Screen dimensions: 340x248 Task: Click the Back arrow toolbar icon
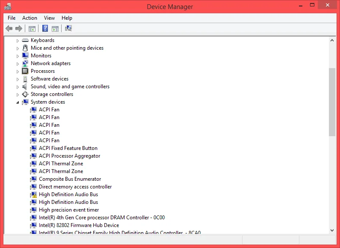click(9, 28)
